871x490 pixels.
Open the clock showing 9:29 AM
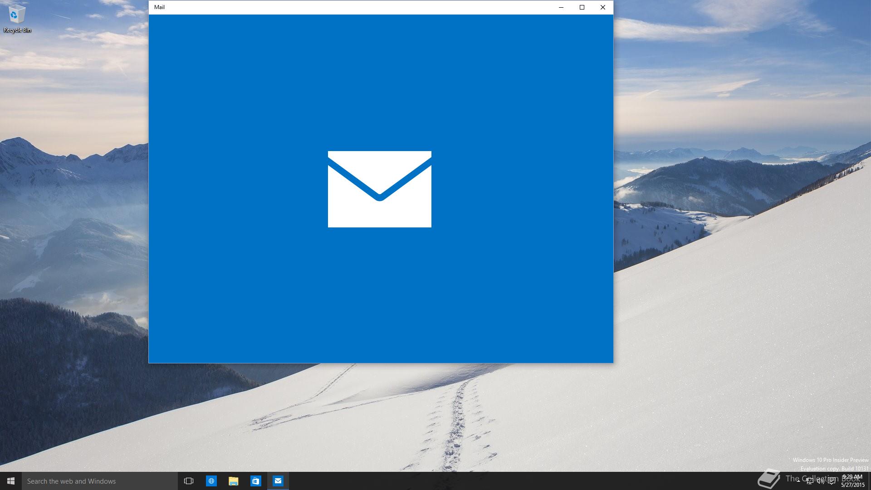pos(853,481)
